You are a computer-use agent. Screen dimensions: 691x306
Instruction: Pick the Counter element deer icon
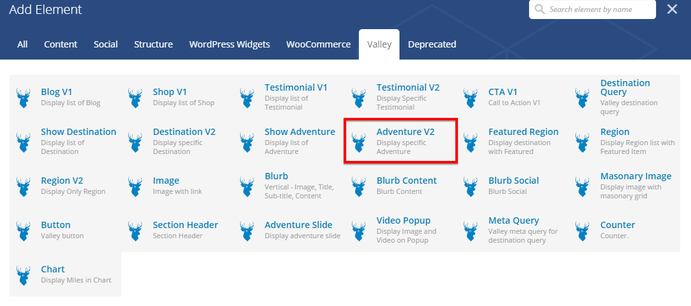(x=582, y=231)
